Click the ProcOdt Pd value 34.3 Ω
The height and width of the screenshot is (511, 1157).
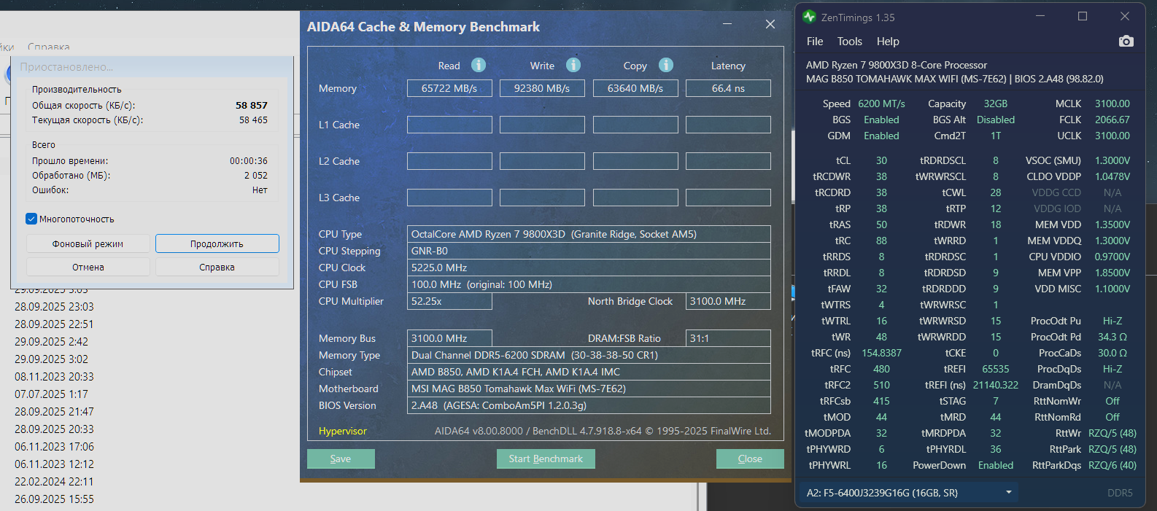tap(1112, 337)
